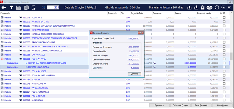Collapse the 0100055 FOLHA A4 PAPEL node
Viewport: 234px width, 109px height.
click(x=2, y=59)
